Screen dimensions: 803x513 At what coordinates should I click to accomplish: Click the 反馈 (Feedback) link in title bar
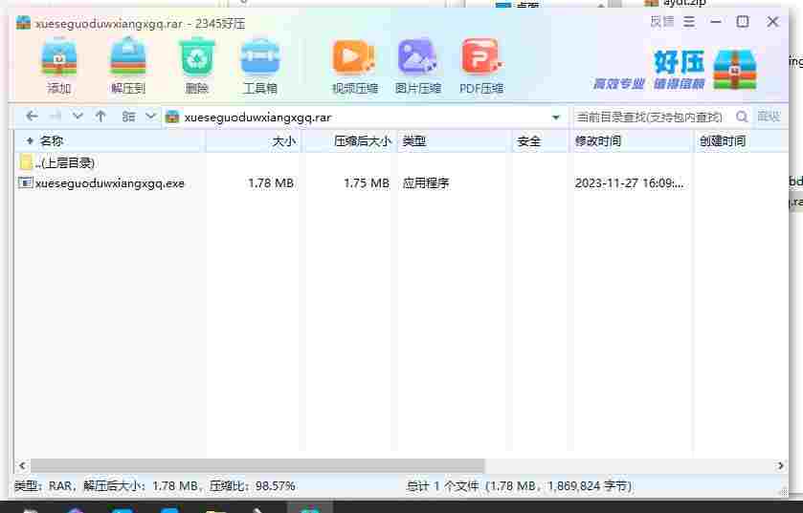tap(662, 21)
